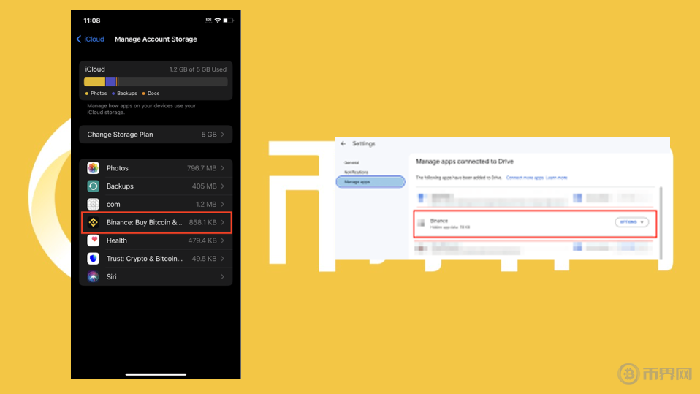Image resolution: width=700 pixels, height=394 pixels.
Task: Click the Drive apps list scrollbar
Action: [x=661, y=219]
